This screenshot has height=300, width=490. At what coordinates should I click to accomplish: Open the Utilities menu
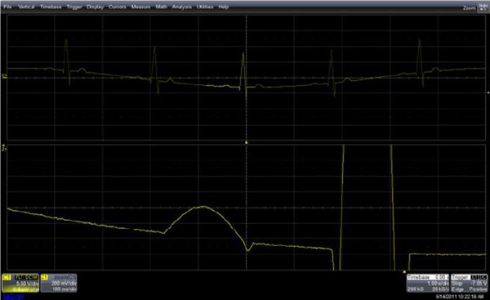tap(205, 7)
